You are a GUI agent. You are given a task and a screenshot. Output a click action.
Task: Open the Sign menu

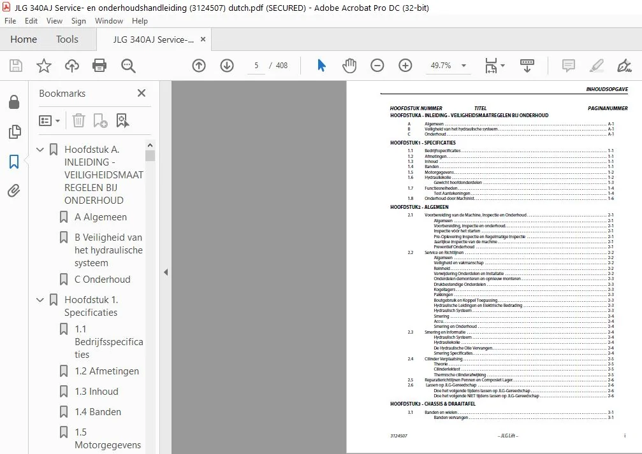[x=78, y=21]
